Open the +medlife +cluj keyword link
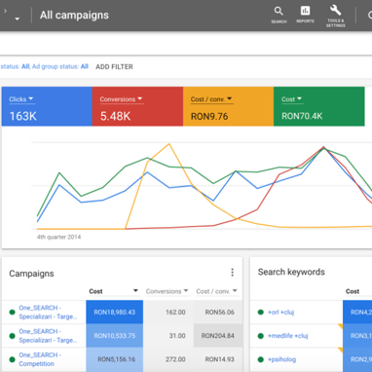 pos(287,336)
